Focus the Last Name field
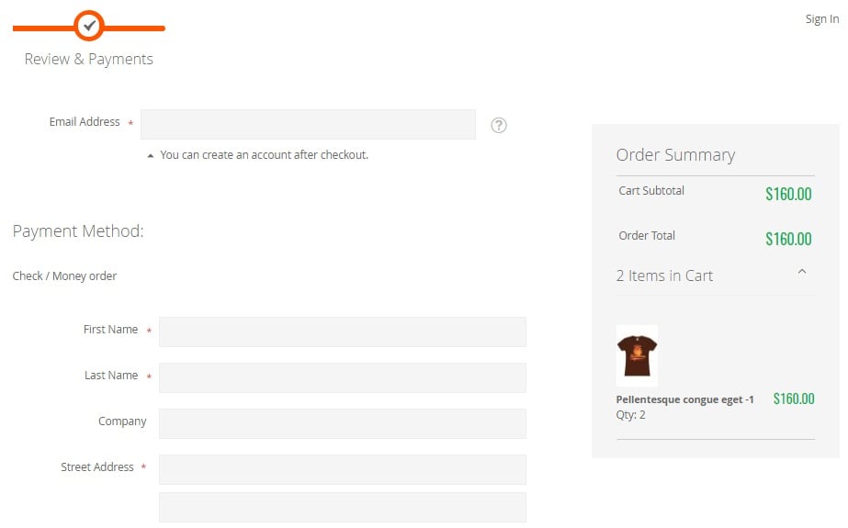848x528 pixels. click(x=343, y=377)
